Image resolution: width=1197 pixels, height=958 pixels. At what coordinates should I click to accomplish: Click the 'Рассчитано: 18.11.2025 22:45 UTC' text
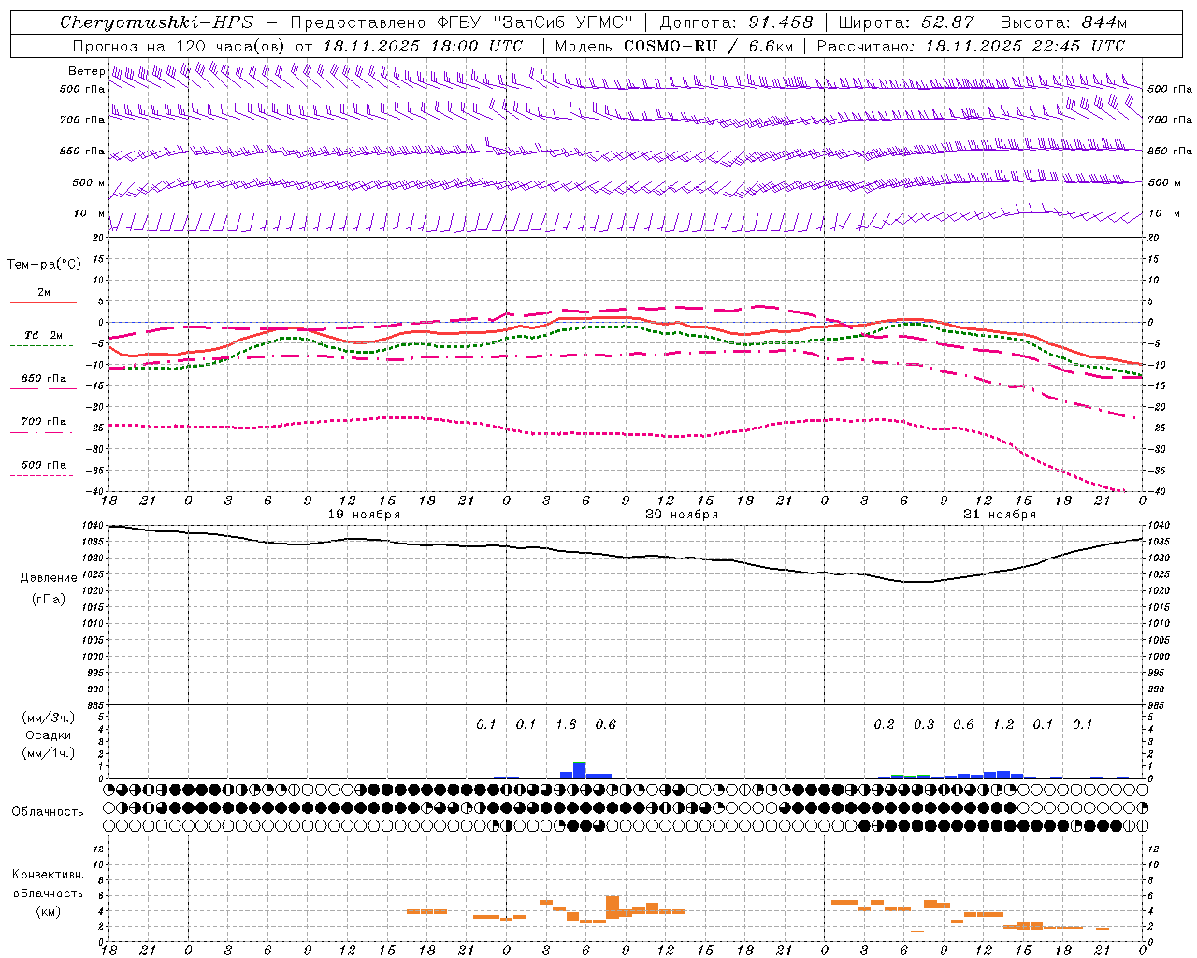pos(971,46)
